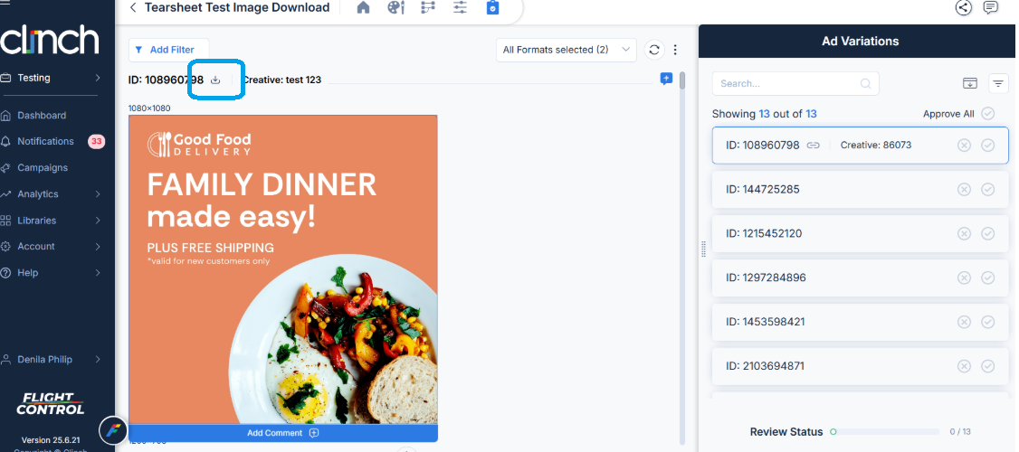Approve variation ID 1215452120

pos(988,234)
